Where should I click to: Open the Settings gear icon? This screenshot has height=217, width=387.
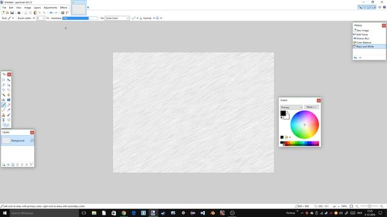coord(380,7)
